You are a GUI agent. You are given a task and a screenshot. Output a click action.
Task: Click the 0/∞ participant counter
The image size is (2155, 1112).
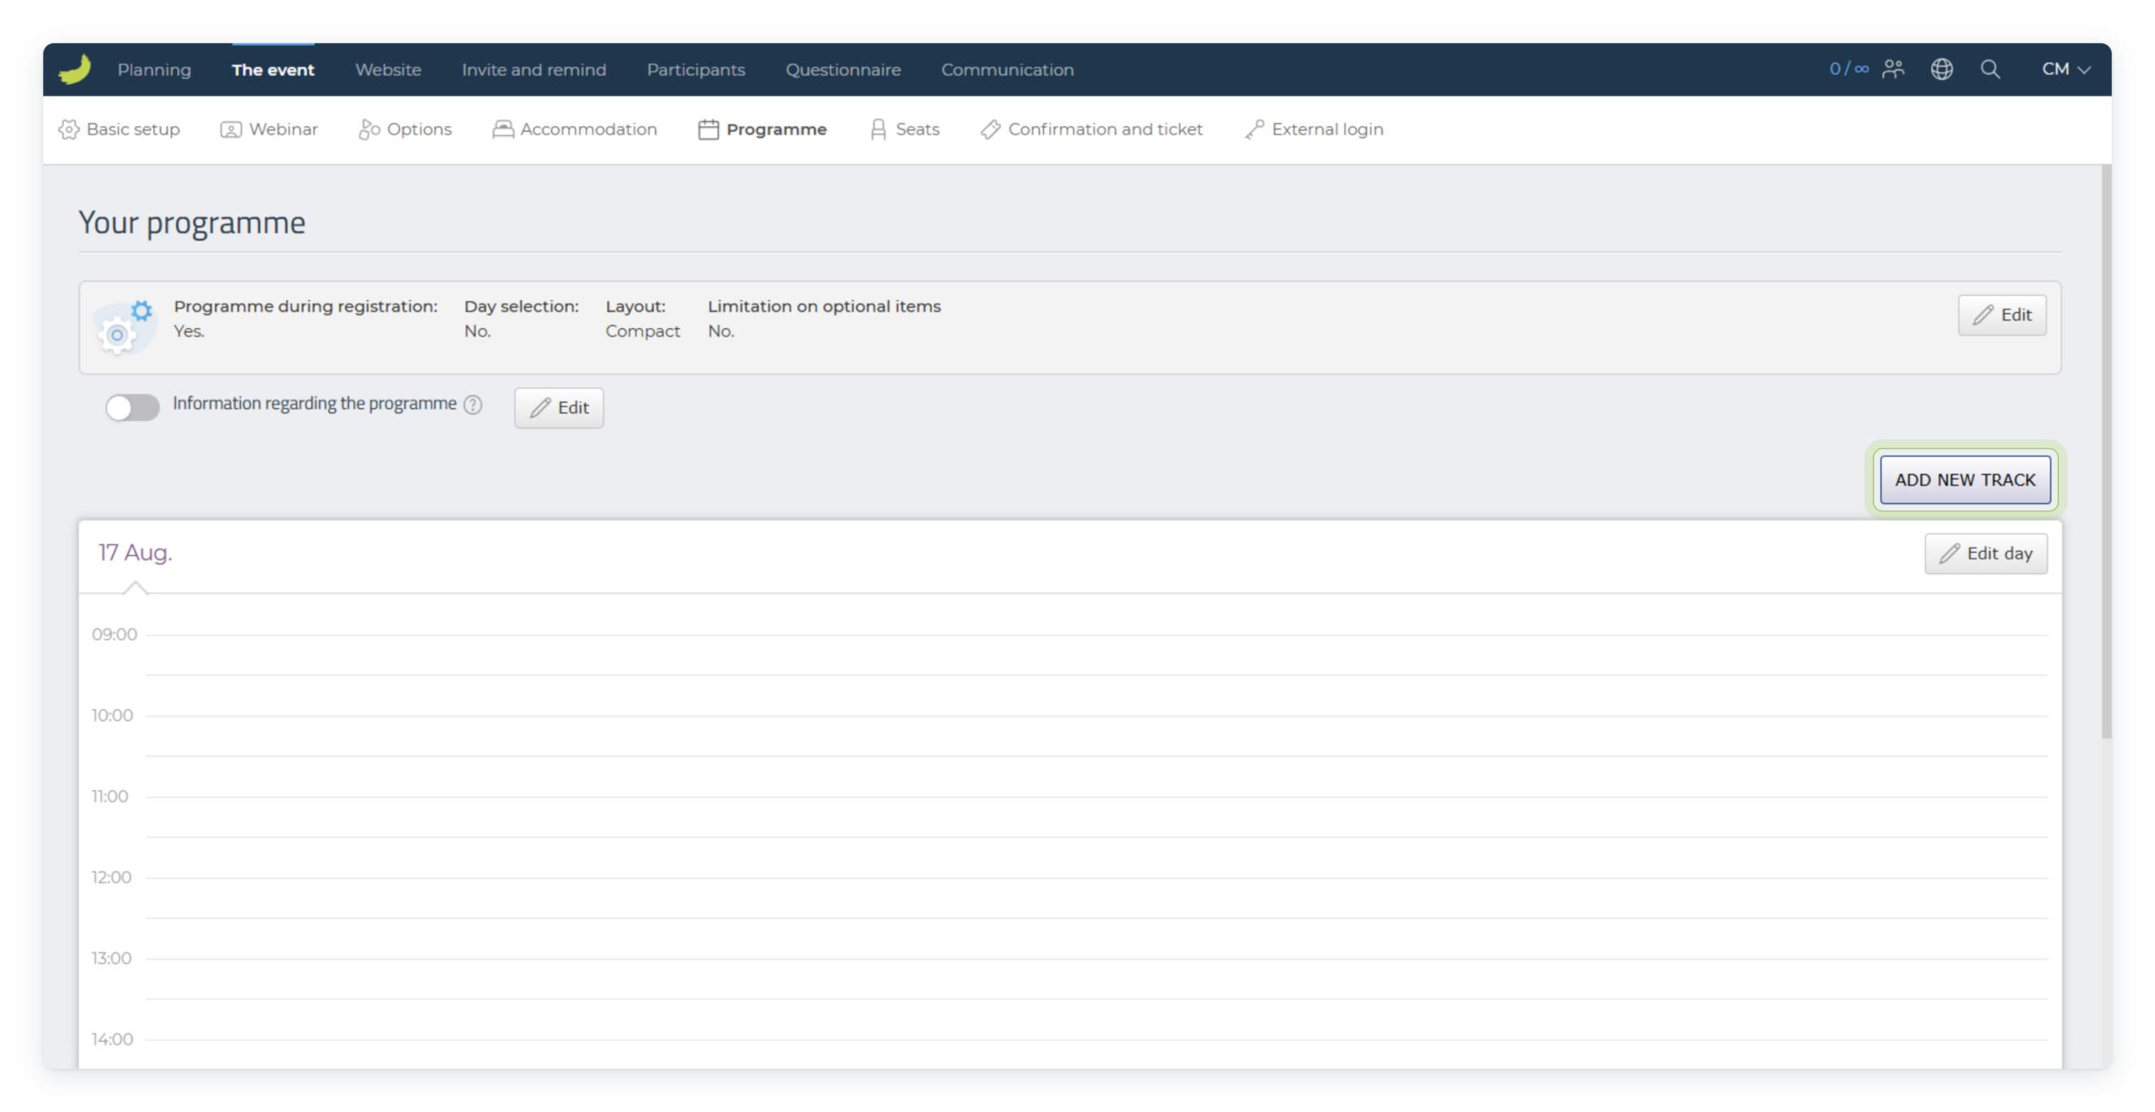[1849, 69]
